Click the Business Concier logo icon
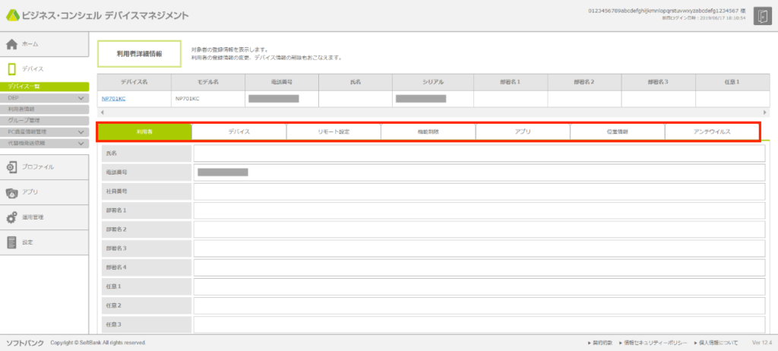Image resolution: width=778 pixels, height=351 pixels. [x=13, y=17]
